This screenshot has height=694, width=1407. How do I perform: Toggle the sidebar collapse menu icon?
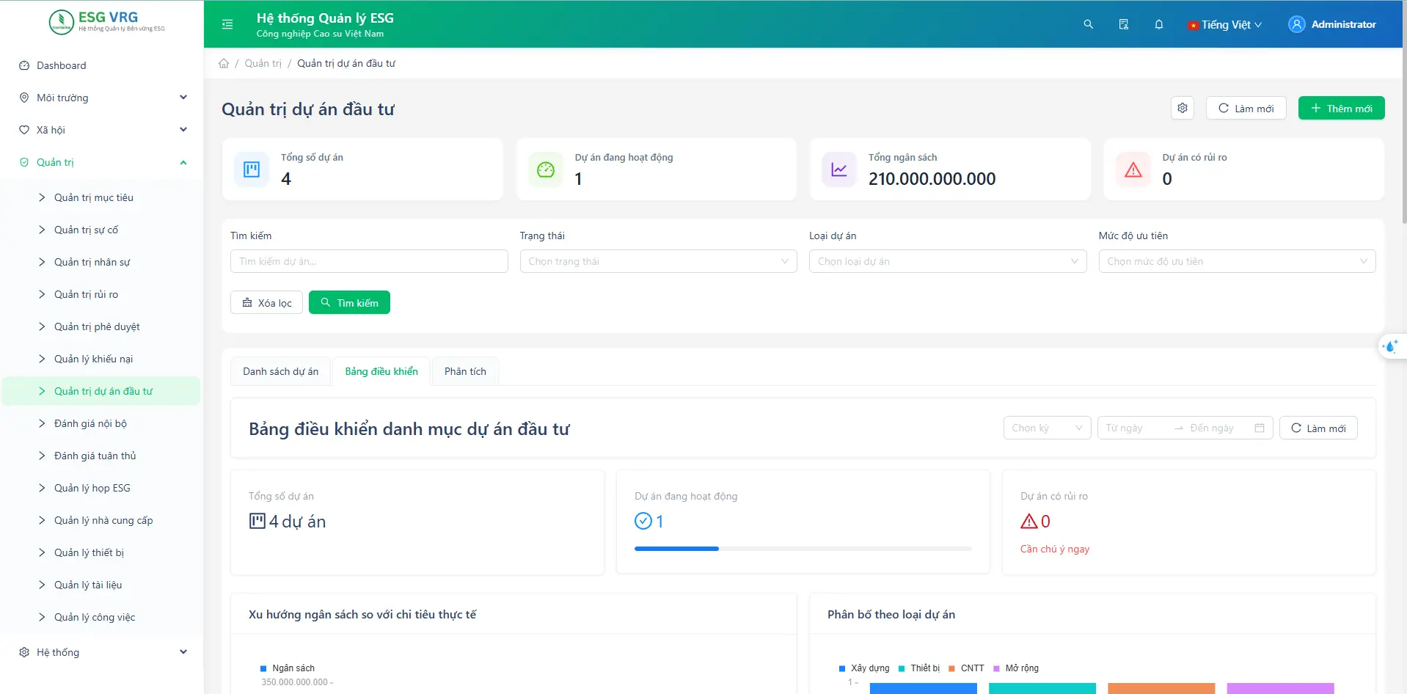227,24
